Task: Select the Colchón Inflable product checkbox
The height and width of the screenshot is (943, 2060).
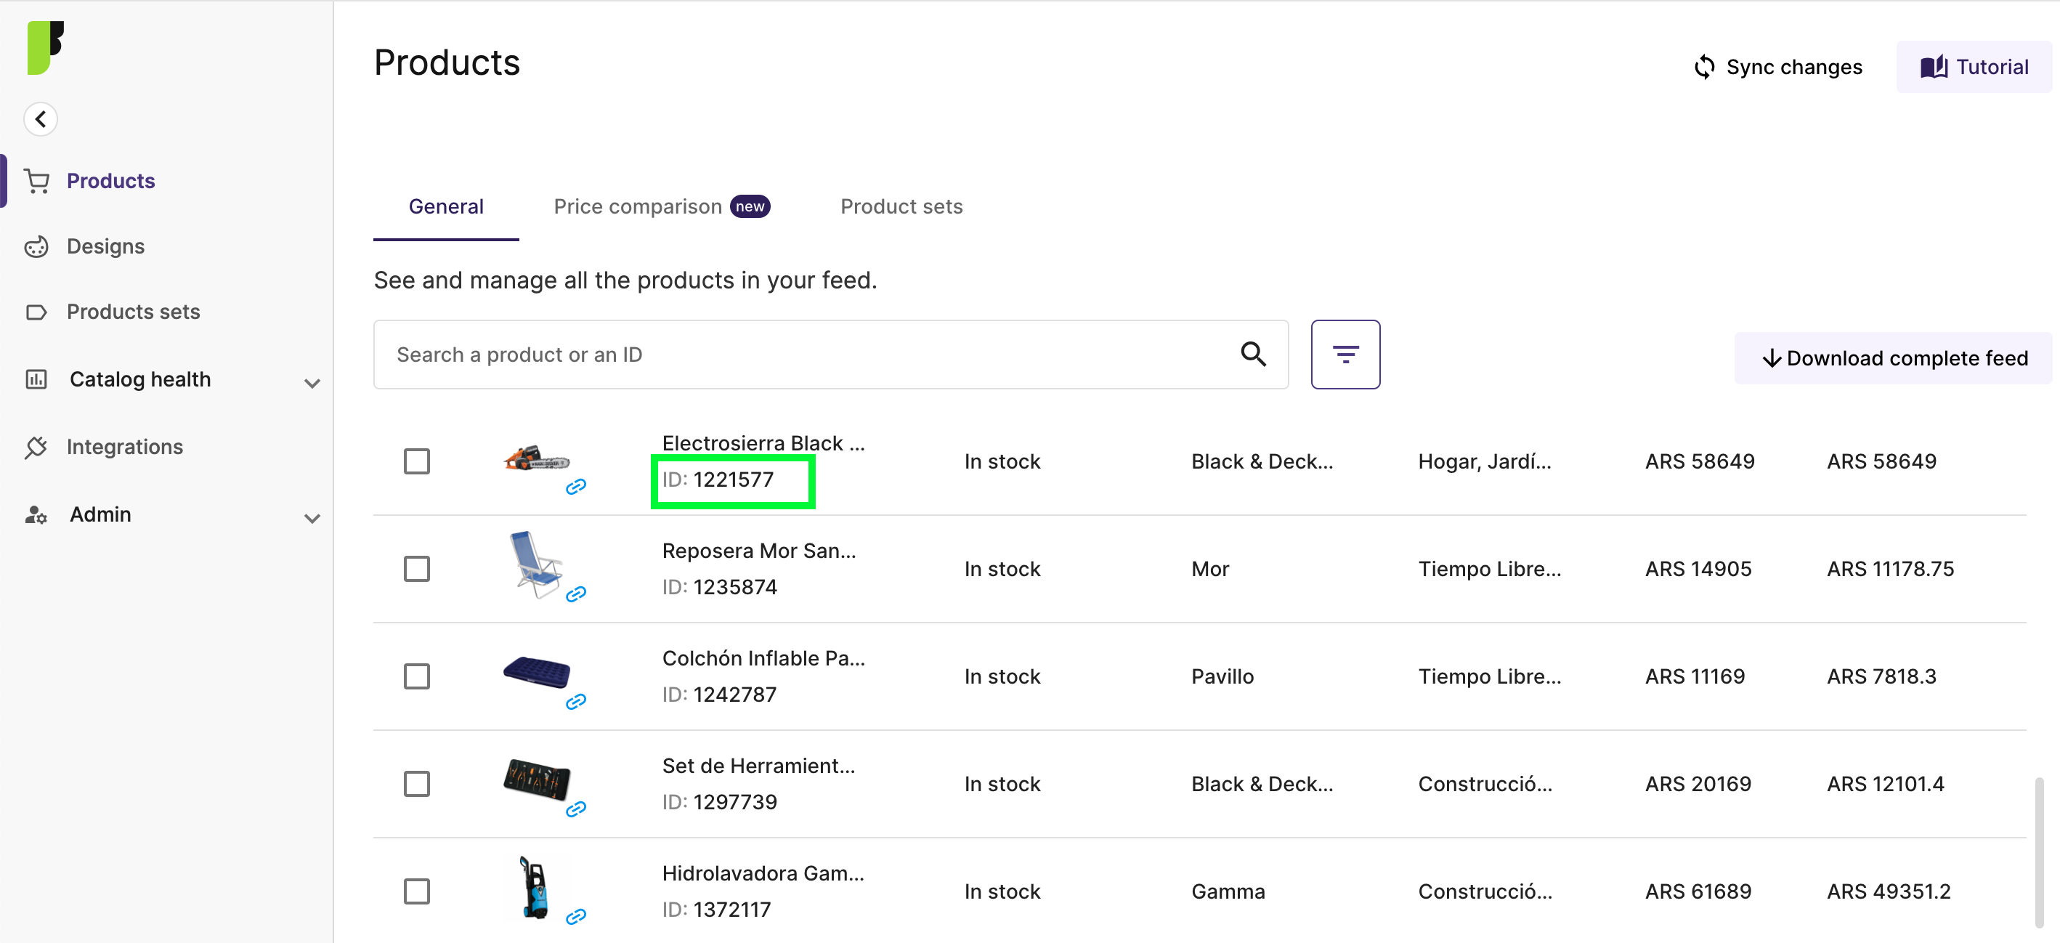Action: click(417, 676)
